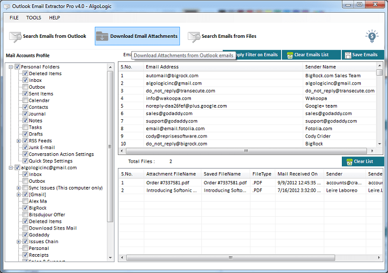Click the emails list scroll-down arrow
The height and width of the screenshot is (273, 388).
click(x=380, y=144)
